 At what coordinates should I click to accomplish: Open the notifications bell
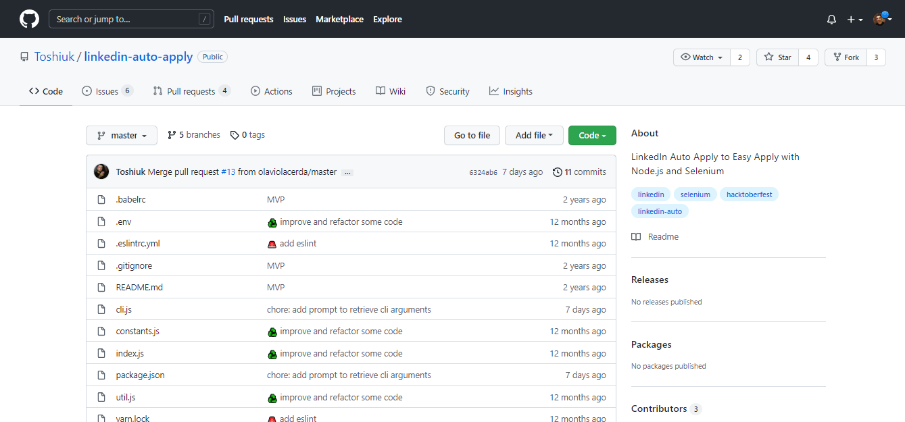(x=831, y=20)
